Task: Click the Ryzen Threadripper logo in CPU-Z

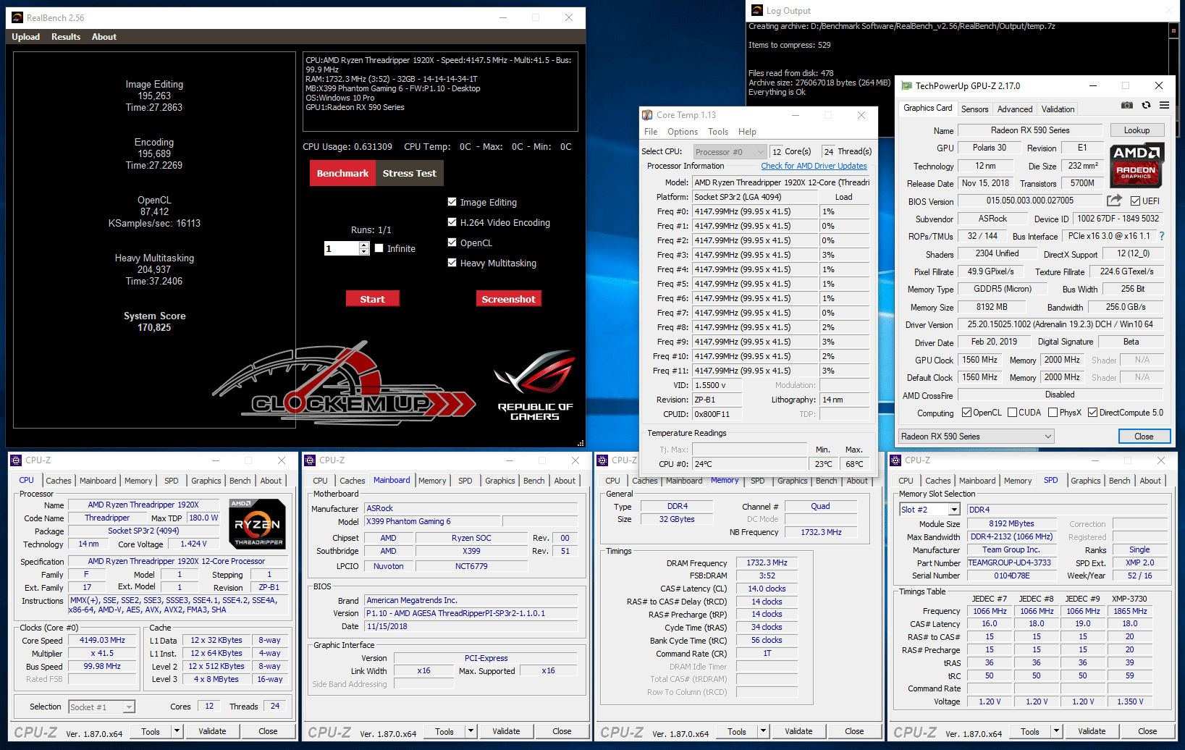Action: click(257, 523)
